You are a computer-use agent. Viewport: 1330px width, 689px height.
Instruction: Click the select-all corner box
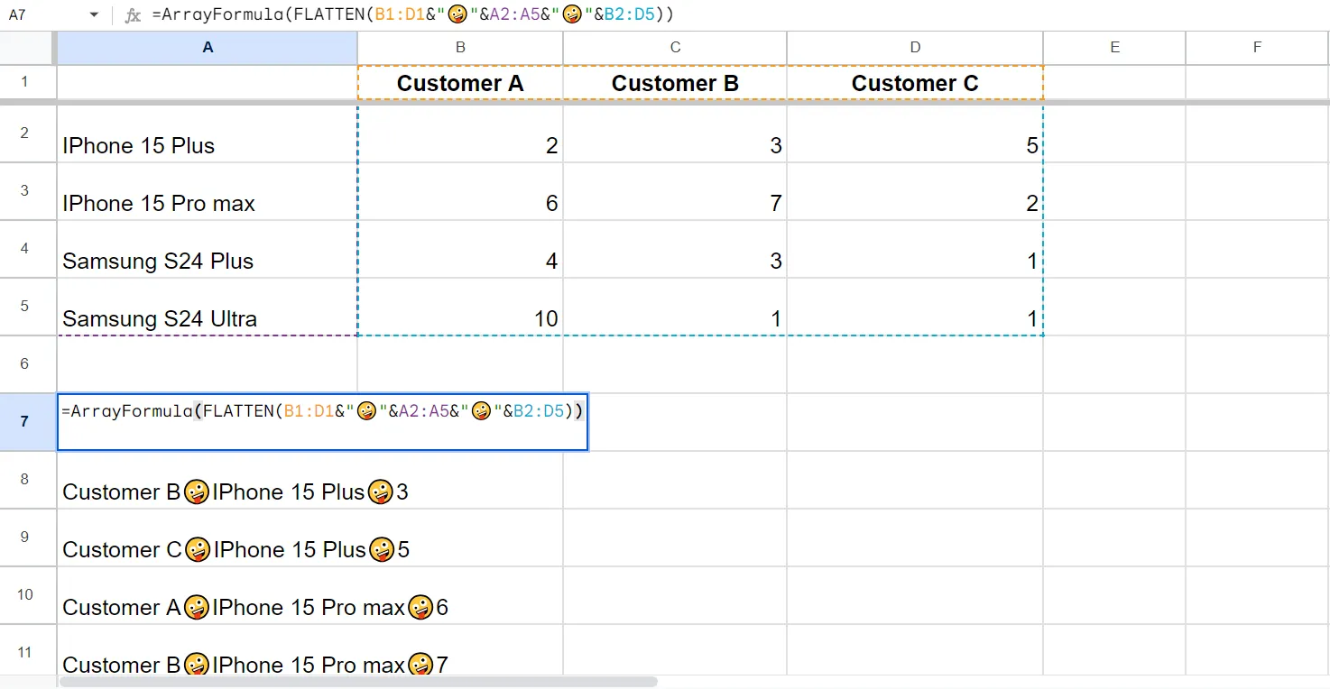click(28, 48)
